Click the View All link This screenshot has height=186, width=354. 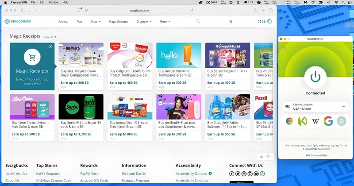tap(50, 37)
